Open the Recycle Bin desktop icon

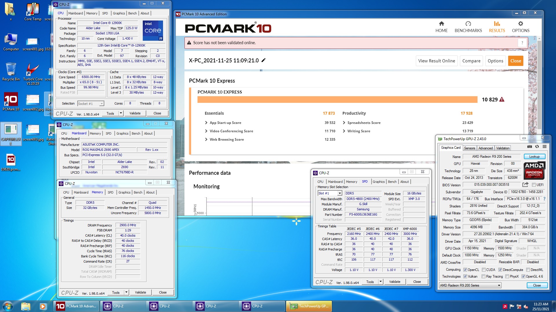[11, 72]
